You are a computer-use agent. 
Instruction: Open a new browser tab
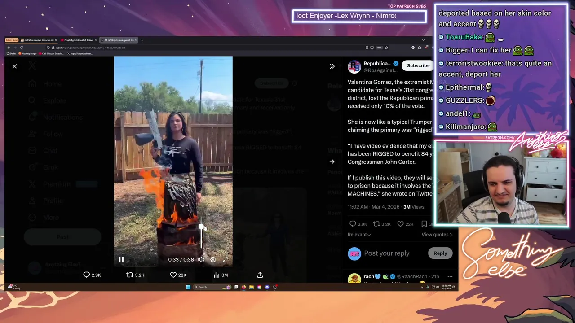point(142,40)
